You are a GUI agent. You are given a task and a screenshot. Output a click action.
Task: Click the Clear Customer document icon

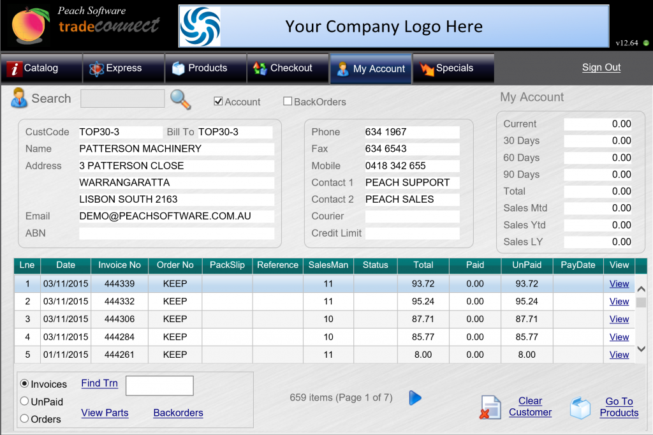click(x=490, y=407)
